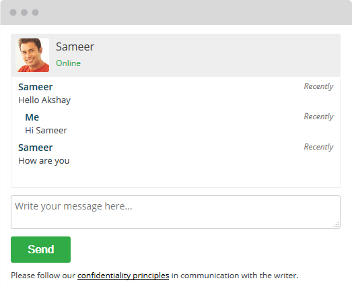The width and height of the screenshot is (352, 289).
Task: Click empty area below last chat message
Action: [176, 178]
